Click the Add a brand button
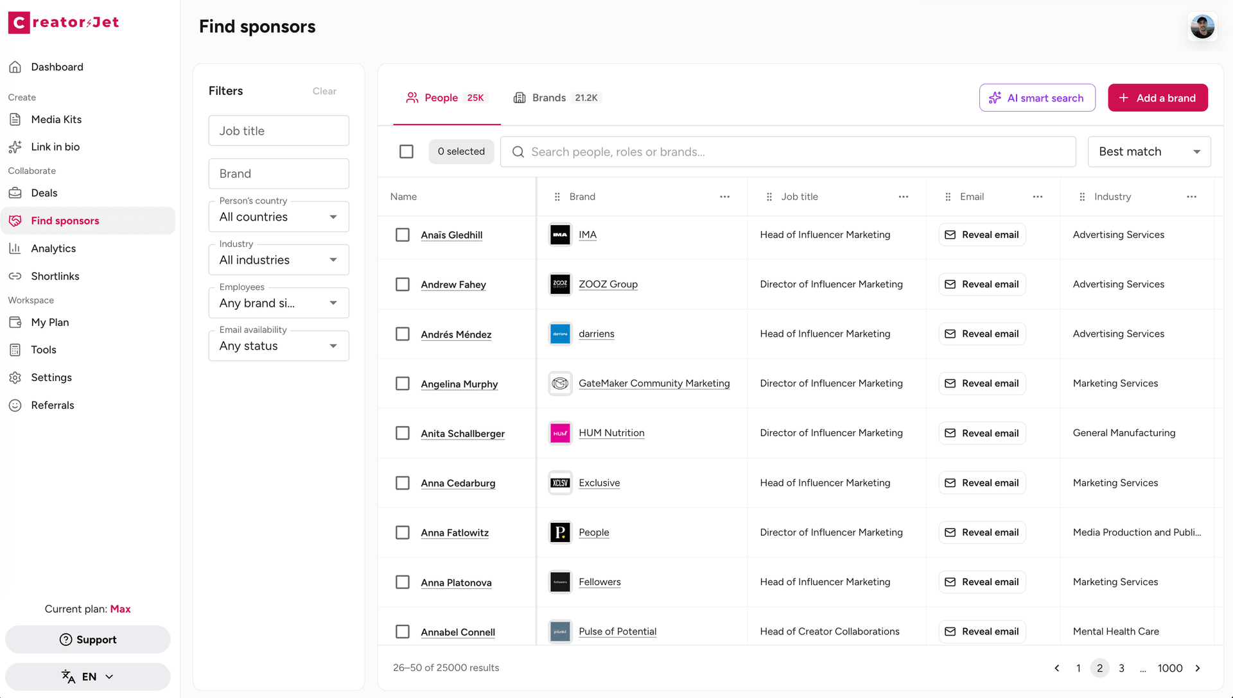1233x698 pixels. pyautogui.click(x=1157, y=98)
